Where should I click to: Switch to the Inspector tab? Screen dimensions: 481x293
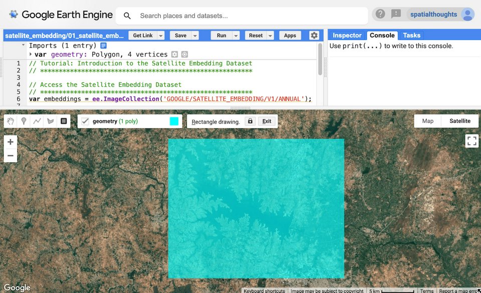(346, 35)
